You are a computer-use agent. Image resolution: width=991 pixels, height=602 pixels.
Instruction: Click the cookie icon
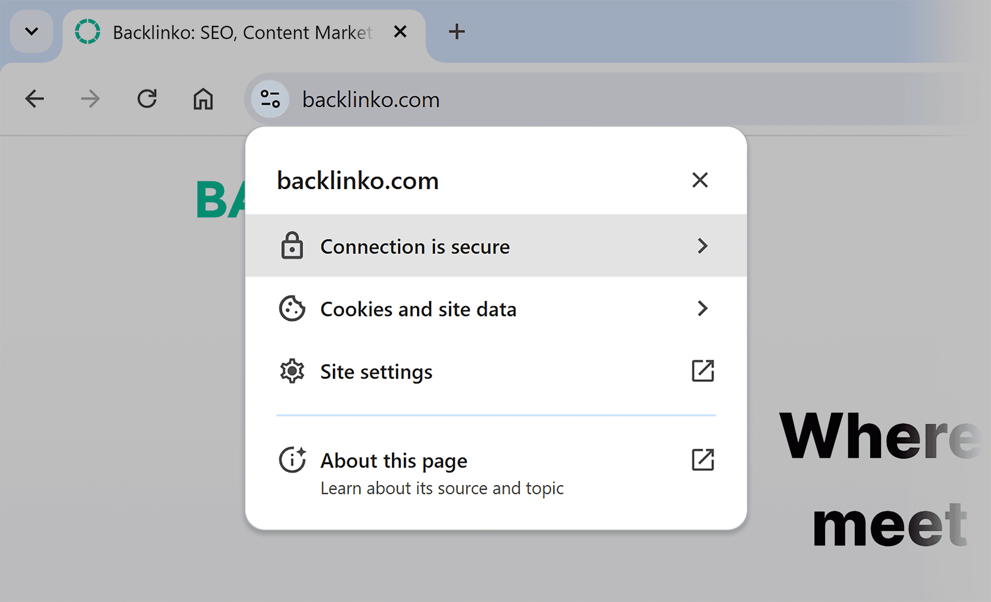292,308
